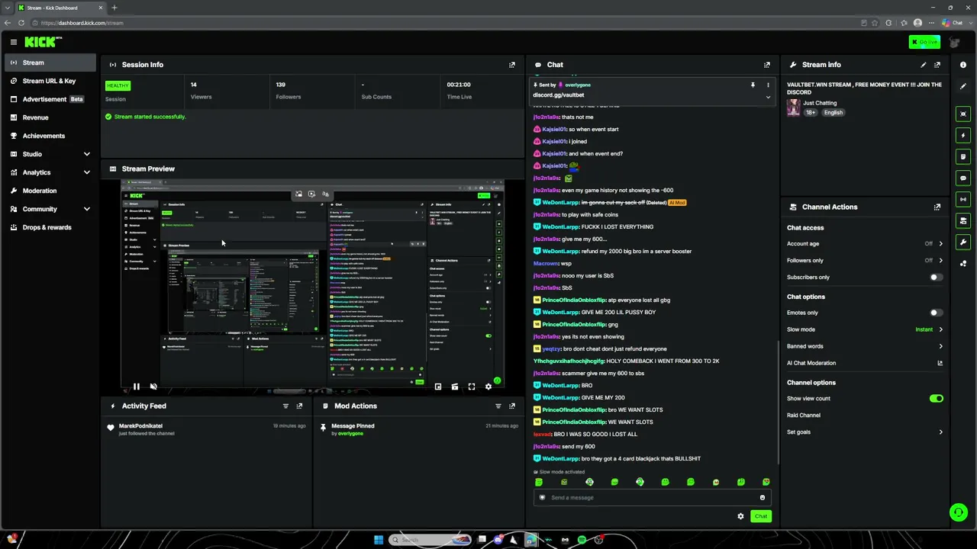Enter fullscreen on the stream preview
This screenshot has width=977, height=549.
[472, 387]
